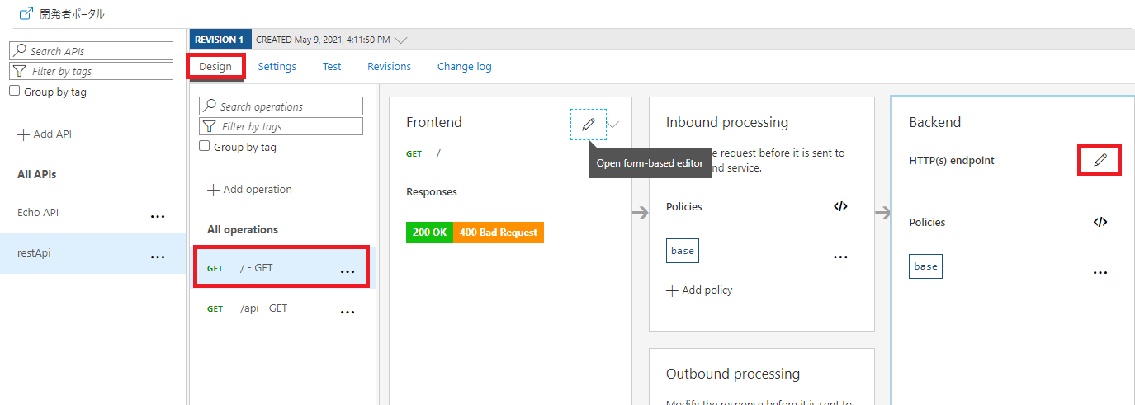This screenshot has height=405, width=1135.
Task: Select the 200 OK response badge
Action: point(429,233)
